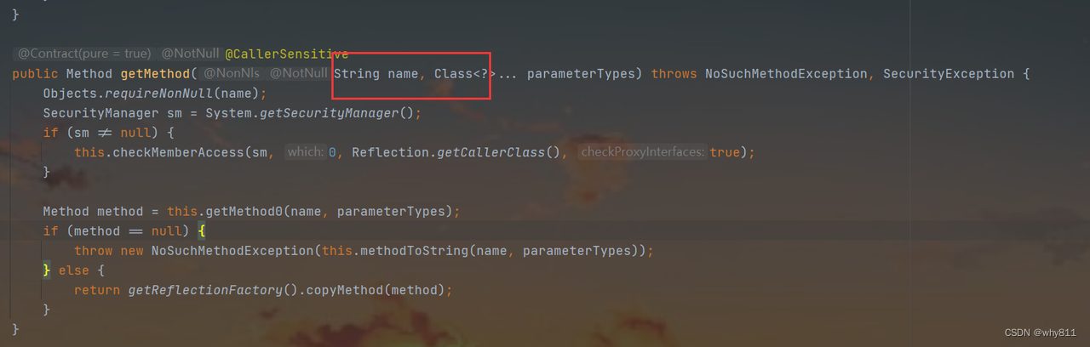Click the 'true' literal in checkMemberAccess call

tap(725, 152)
